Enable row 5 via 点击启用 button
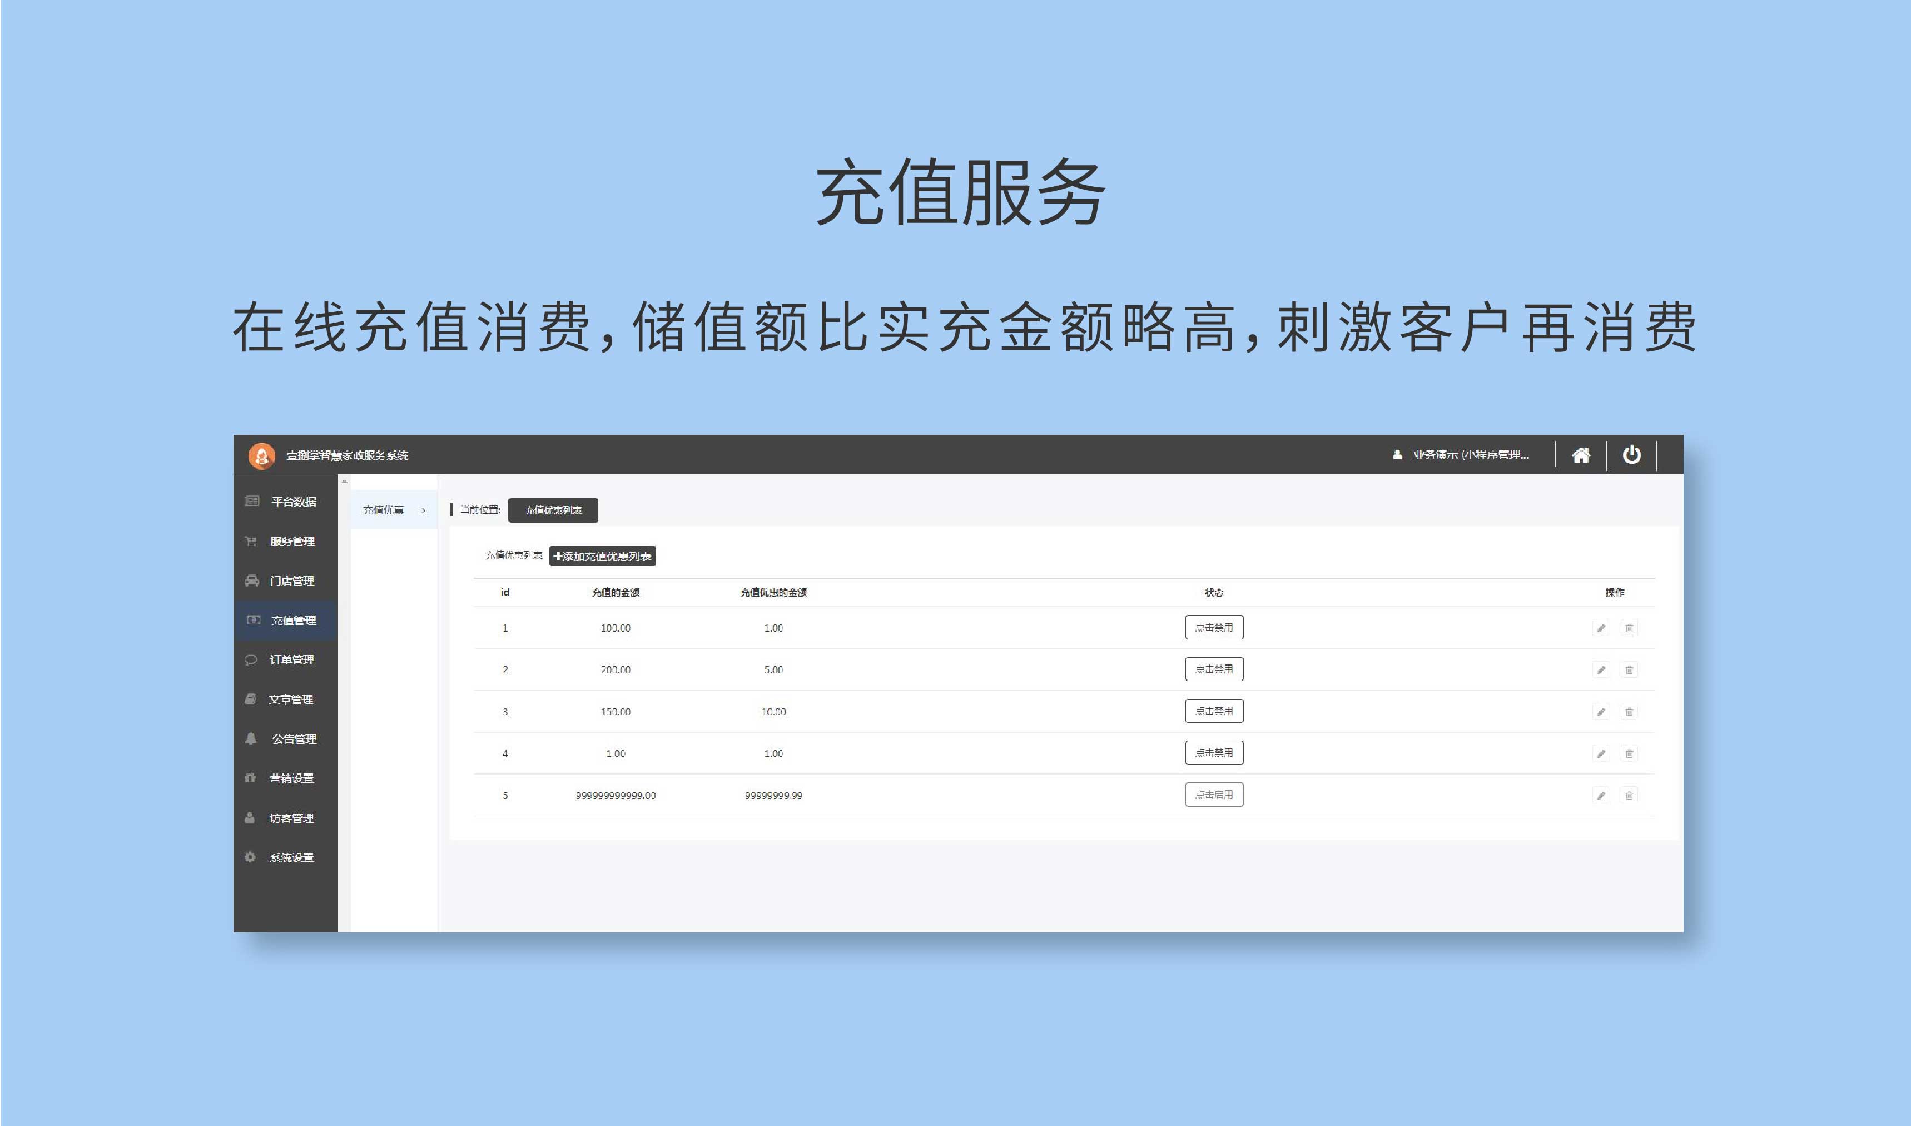Viewport: 1911px width, 1126px height. click(x=1213, y=795)
